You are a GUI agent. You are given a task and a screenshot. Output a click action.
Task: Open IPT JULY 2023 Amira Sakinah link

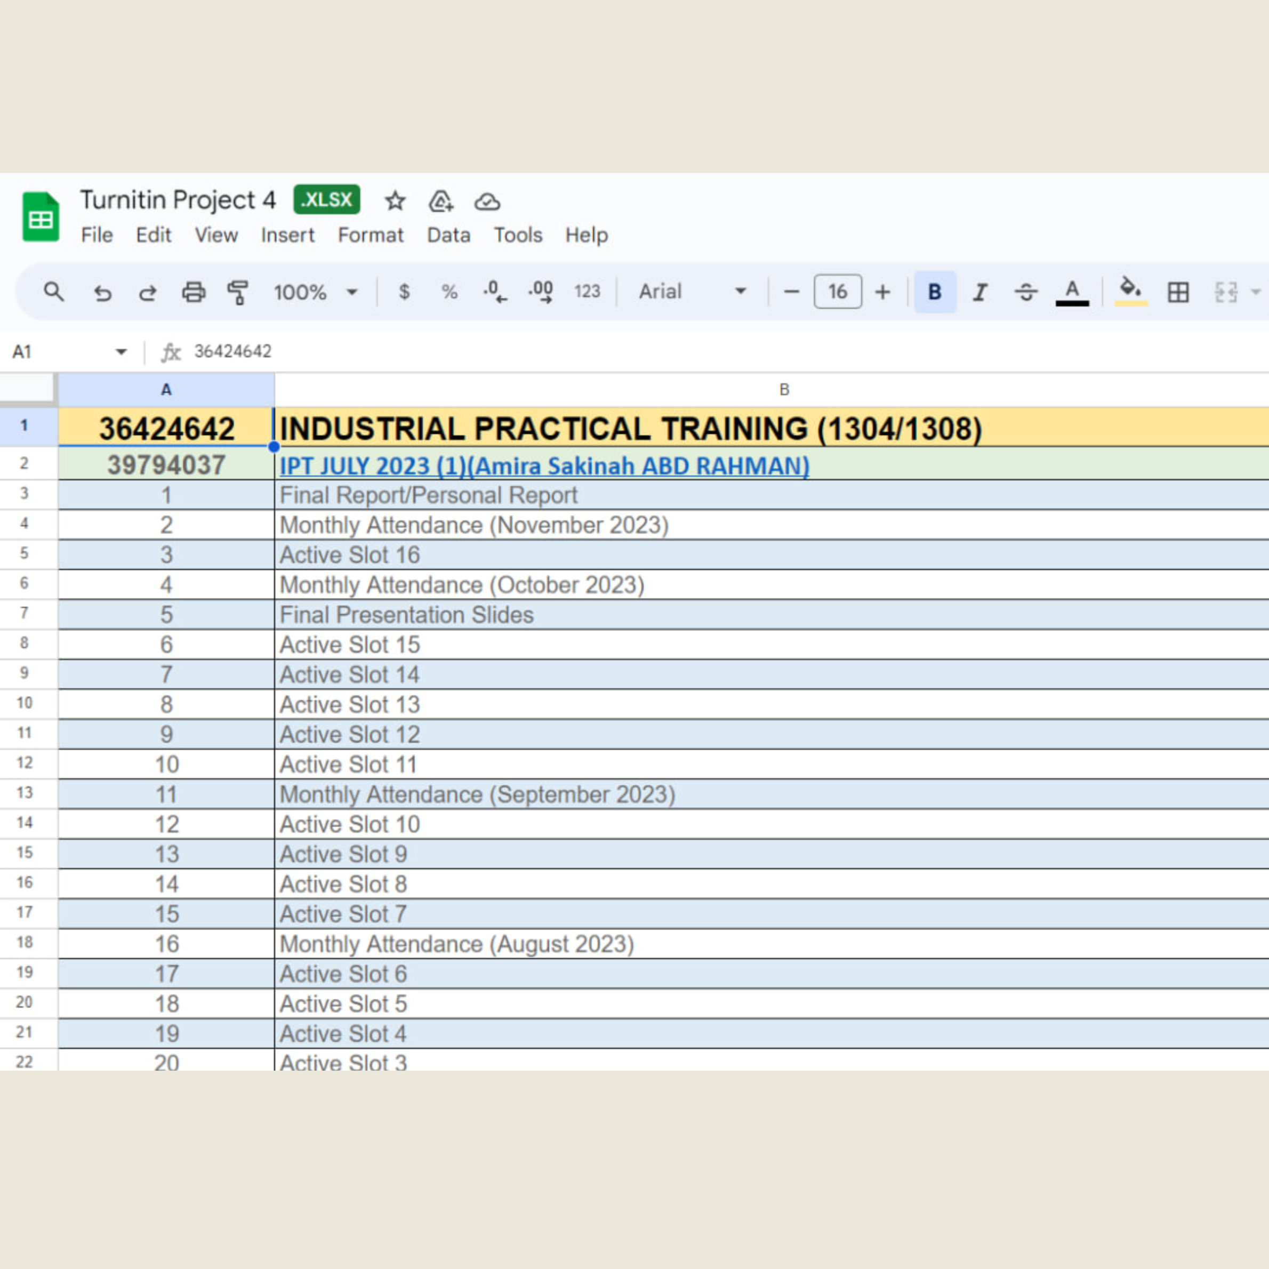tap(544, 465)
